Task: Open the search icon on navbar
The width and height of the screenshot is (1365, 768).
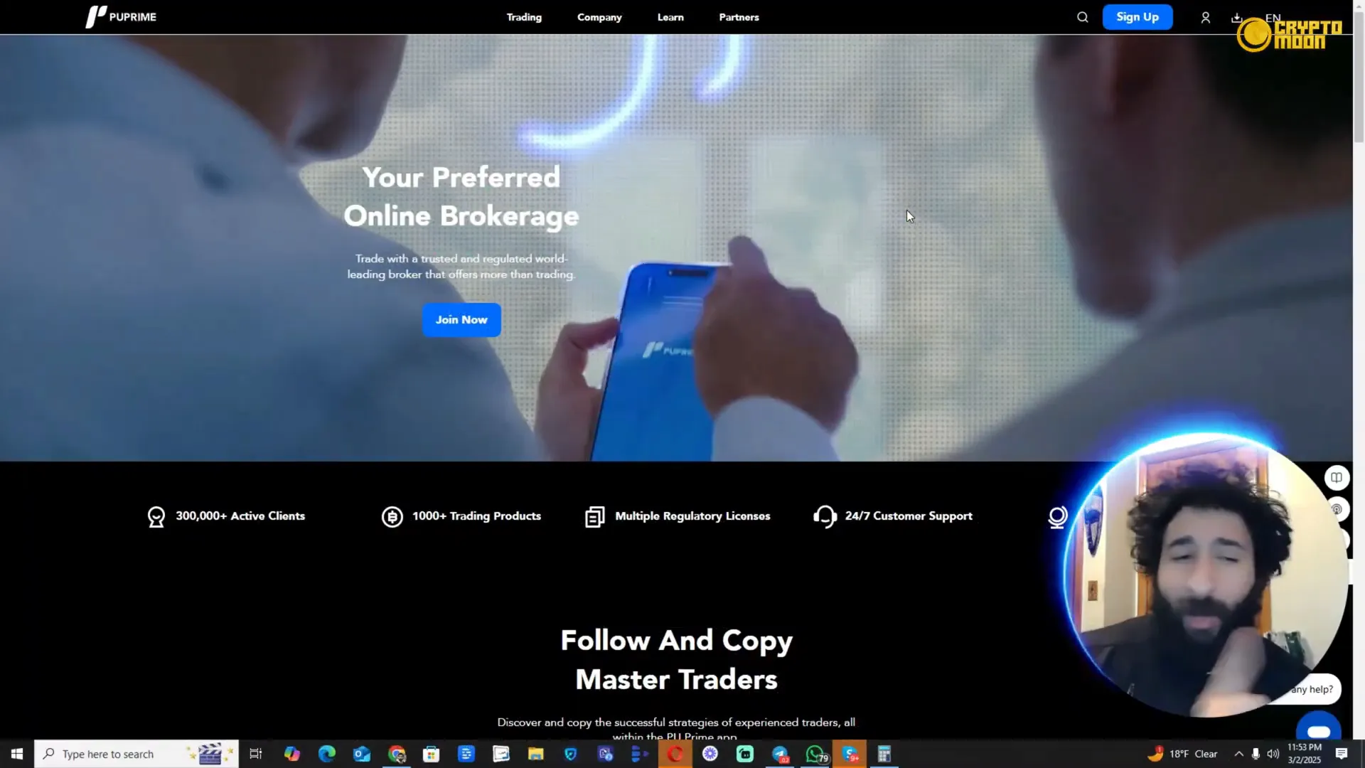Action: tap(1083, 17)
